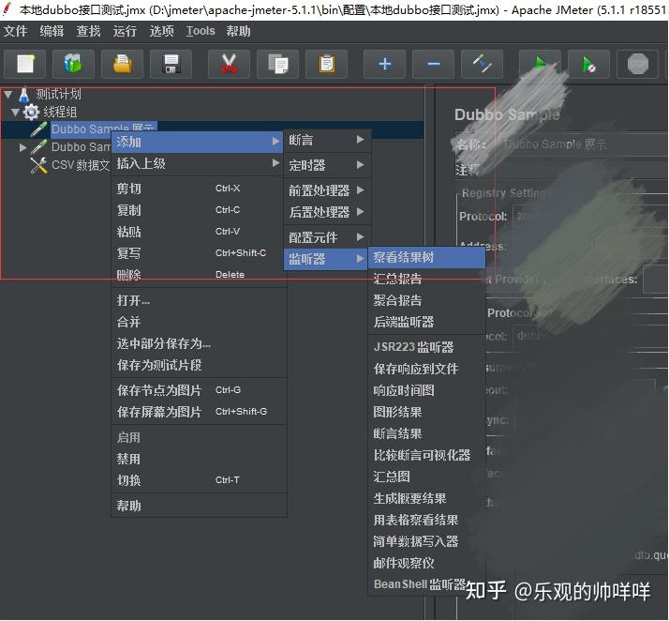Open the 运行 menu
This screenshot has width=669, height=621.
(x=125, y=31)
